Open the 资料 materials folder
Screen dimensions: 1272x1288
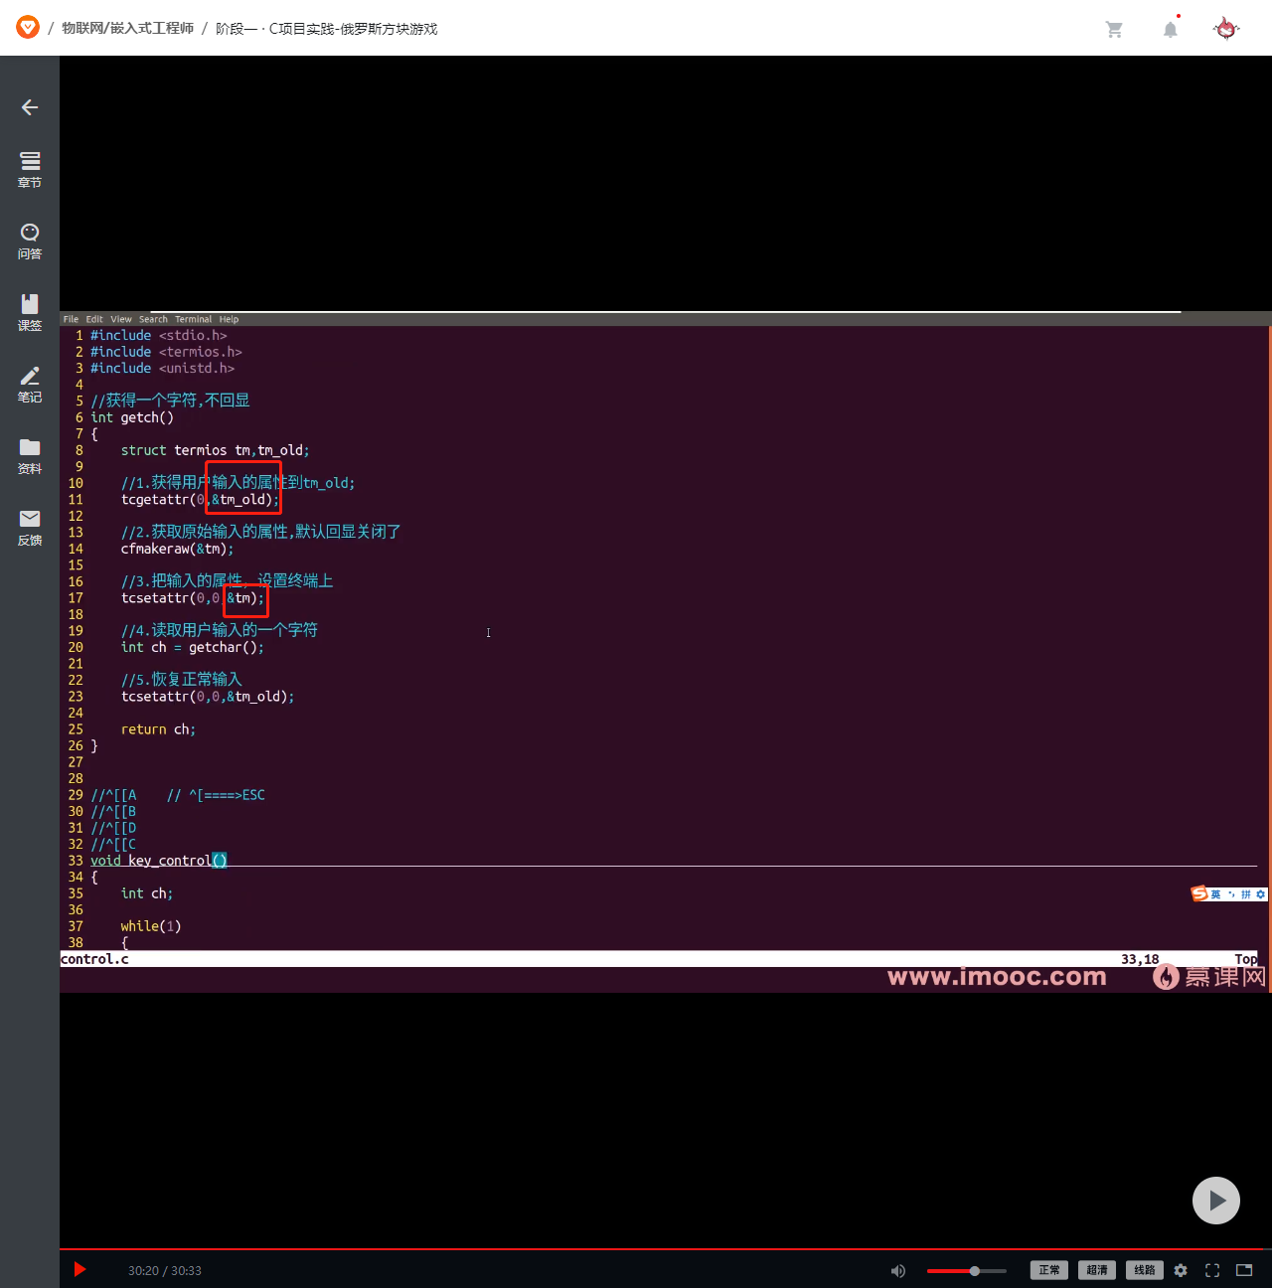click(x=30, y=455)
